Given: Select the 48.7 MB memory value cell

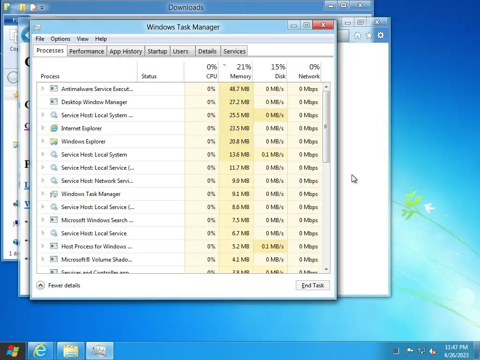Looking at the screenshot, I should click(x=236, y=89).
